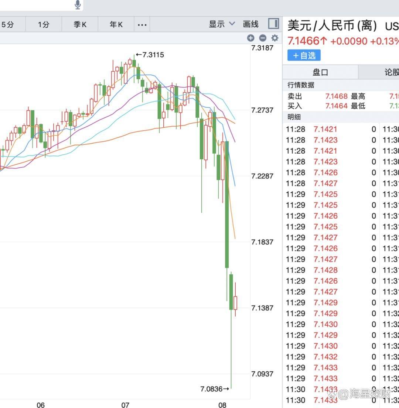Viewport: 399px width, 408px height.
Task: Select the 1分 chart period
Action: pyautogui.click(x=44, y=25)
